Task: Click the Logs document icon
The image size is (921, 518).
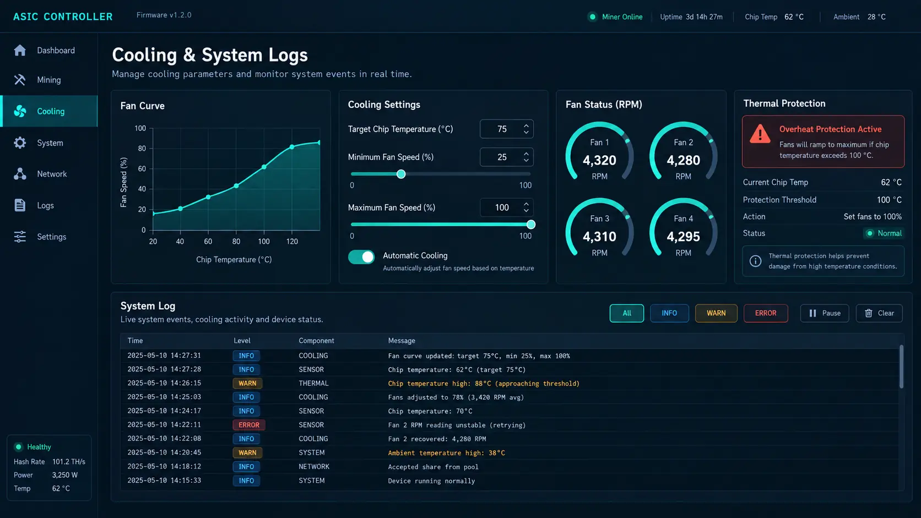Action: 20,205
